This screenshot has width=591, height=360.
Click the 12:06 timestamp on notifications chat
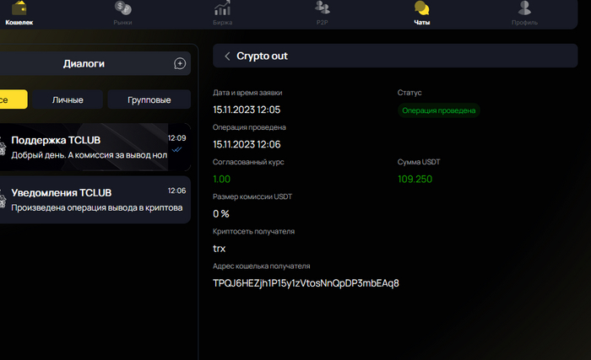pyautogui.click(x=176, y=191)
